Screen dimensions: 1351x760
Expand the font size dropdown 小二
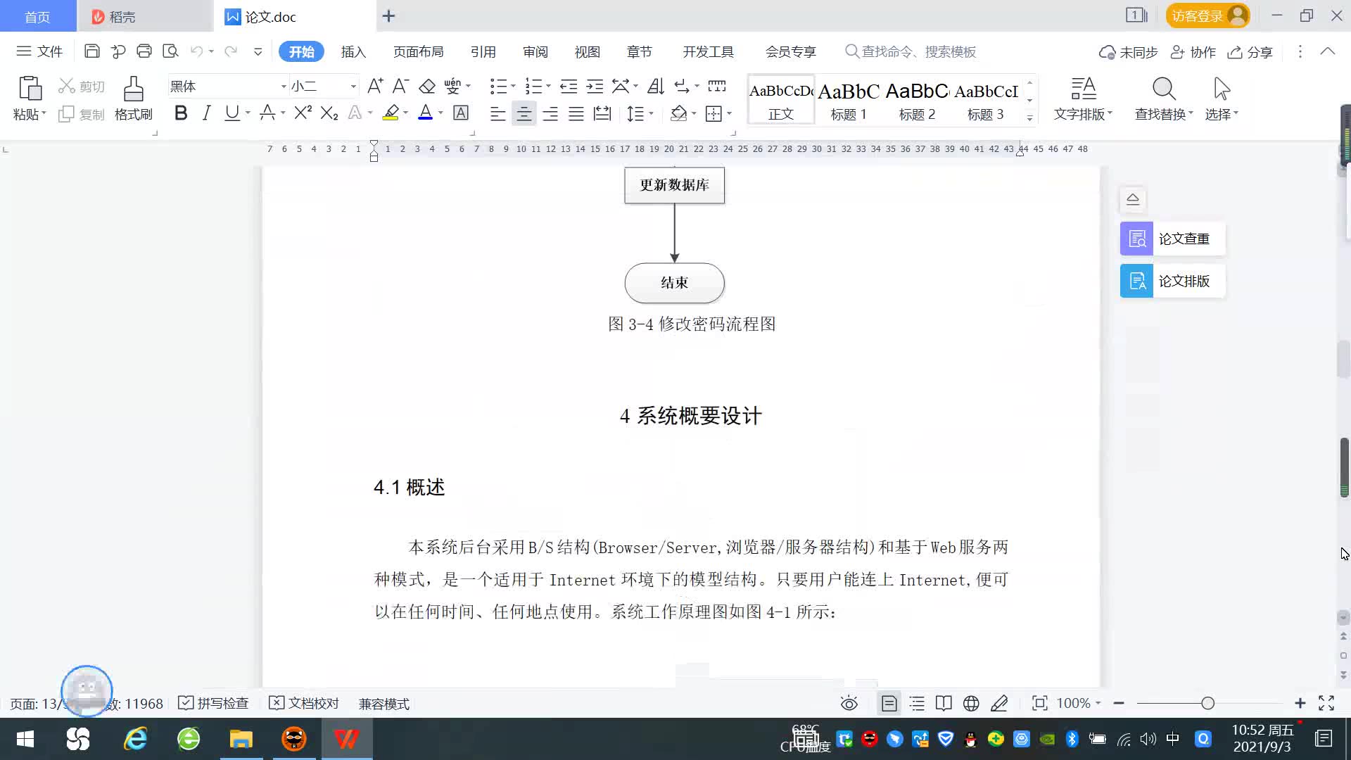[x=353, y=87]
